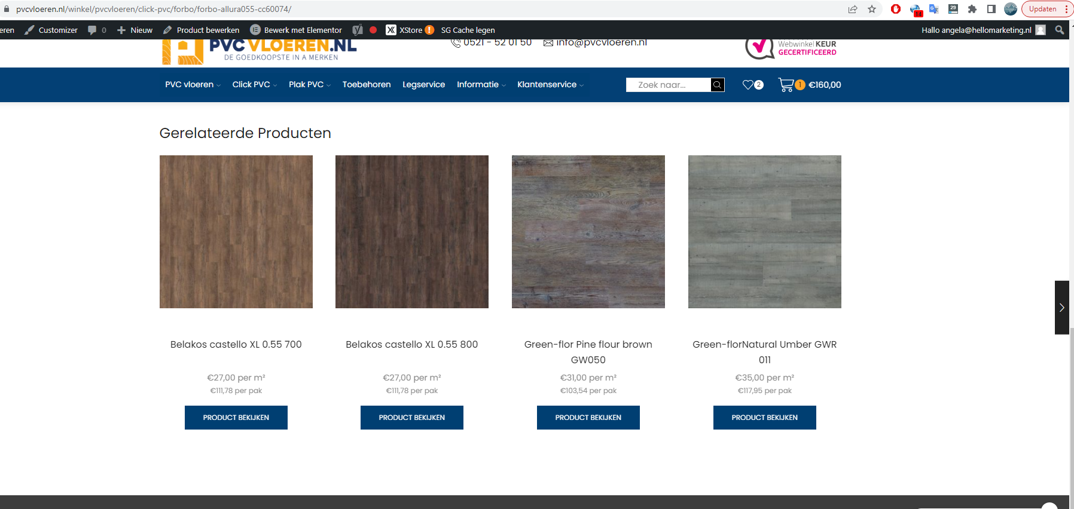Click the info@pvcvloeren.nl email link
The width and height of the screenshot is (1074, 509).
coord(602,42)
